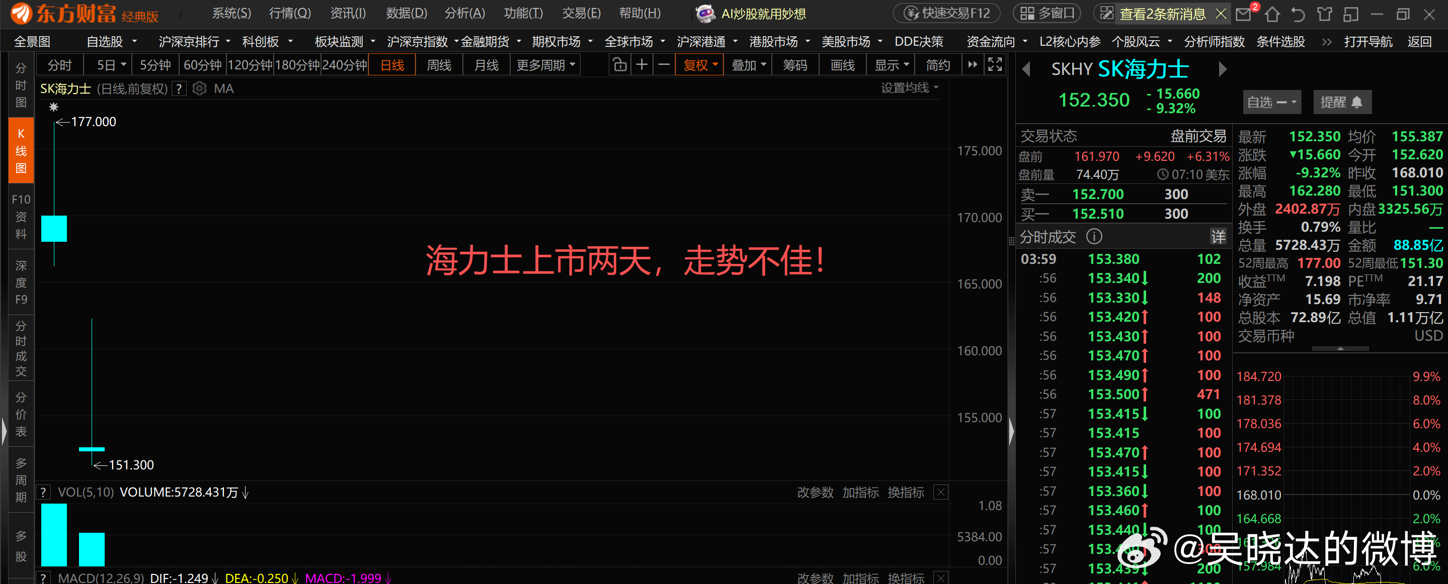The image size is (1448, 584).
Task: Zoom out chart with minus icon
Action: (x=663, y=65)
